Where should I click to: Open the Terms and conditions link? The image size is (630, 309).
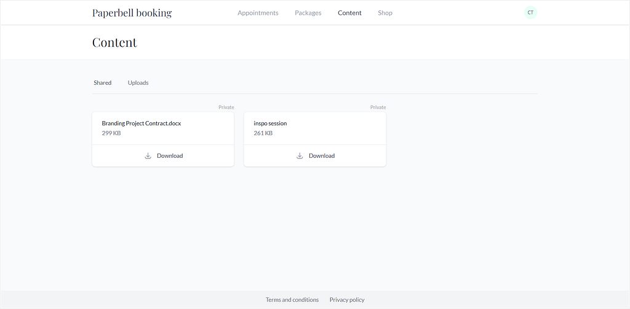click(292, 300)
